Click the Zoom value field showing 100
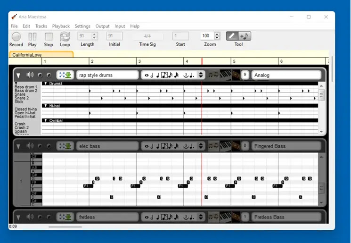Viewport: 351px width, 243px height. tap(207, 36)
